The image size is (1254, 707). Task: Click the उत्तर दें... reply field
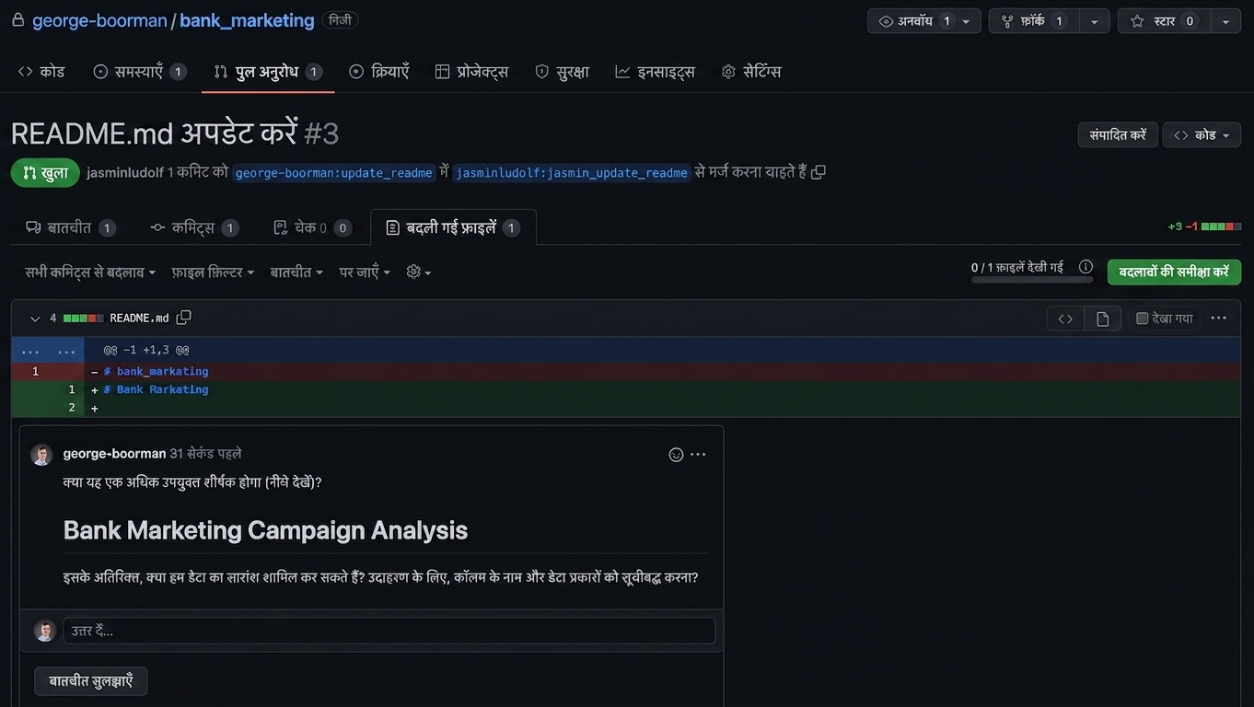[x=389, y=631]
